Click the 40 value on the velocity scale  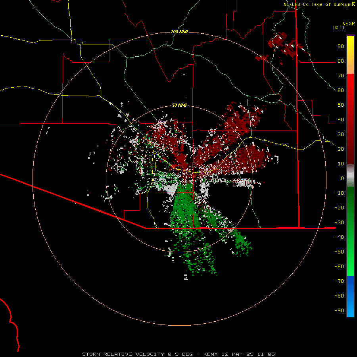(x=341, y=119)
